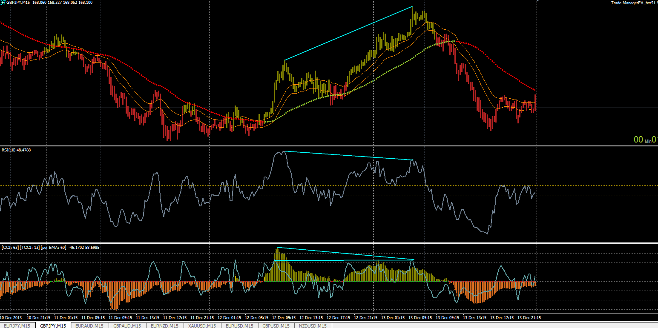The image size is (658, 328).
Task: Switch to the XAUUSD,M15 gold chart tab
Action: [x=202, y=325]
